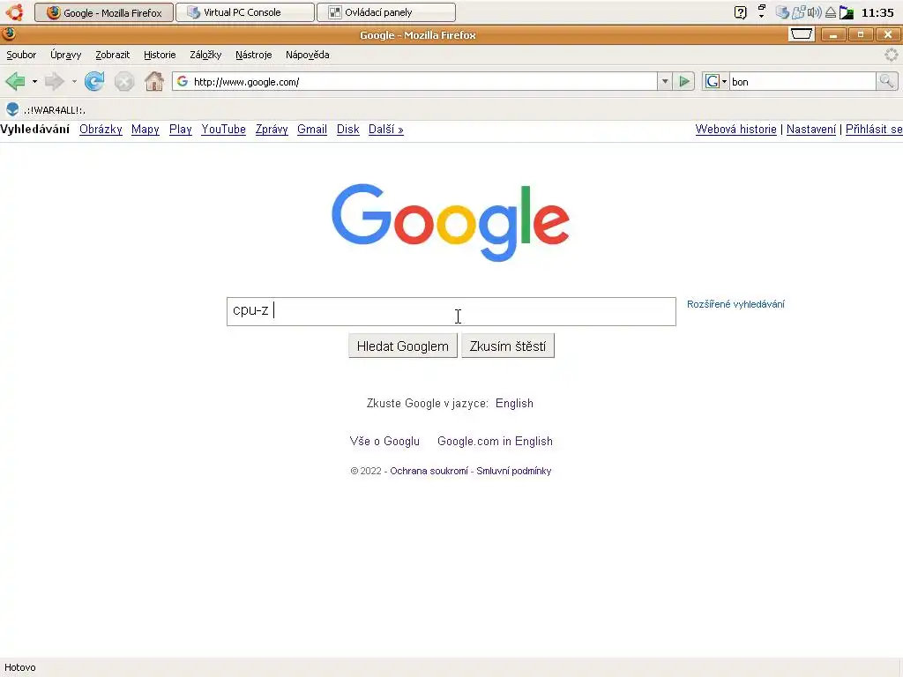Click the Vyhledávání label in Google bar
Viewport: 903px width, 677px height.
[x=35, y=129]
